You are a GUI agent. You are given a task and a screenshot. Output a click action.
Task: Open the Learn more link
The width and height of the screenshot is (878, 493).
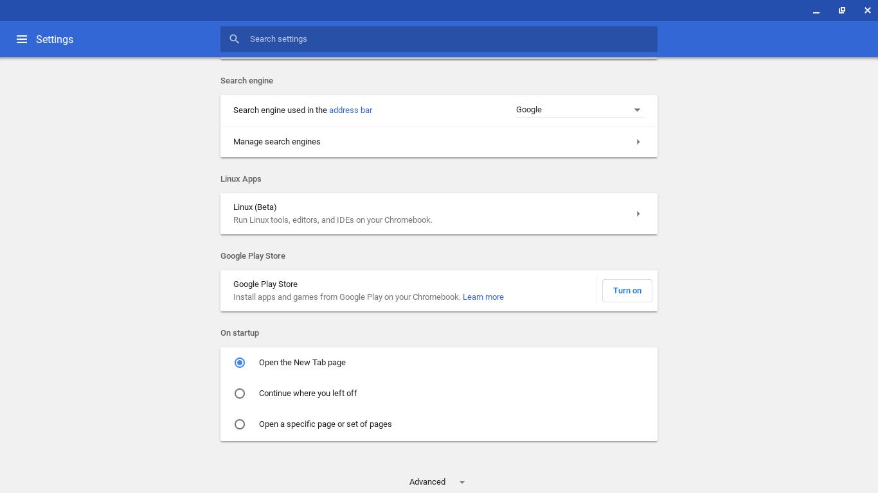click(483, 297)
